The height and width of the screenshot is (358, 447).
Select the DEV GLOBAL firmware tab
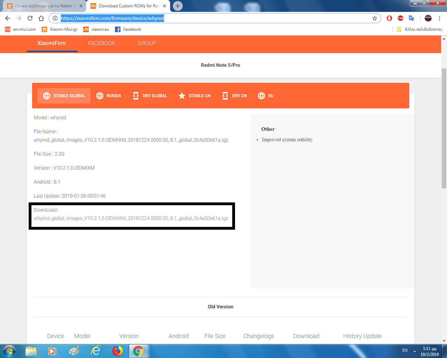(150, 96)
